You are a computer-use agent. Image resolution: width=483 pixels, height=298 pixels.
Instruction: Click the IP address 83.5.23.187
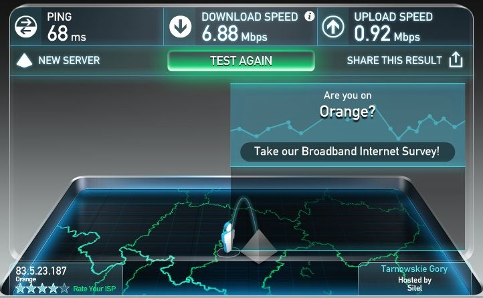coord(41,271)
